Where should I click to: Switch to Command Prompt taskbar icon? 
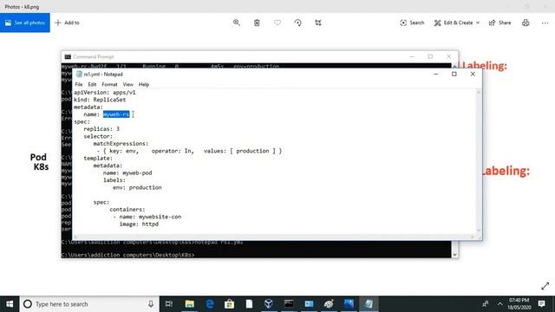pyautogui.click(x=289, y=304)
